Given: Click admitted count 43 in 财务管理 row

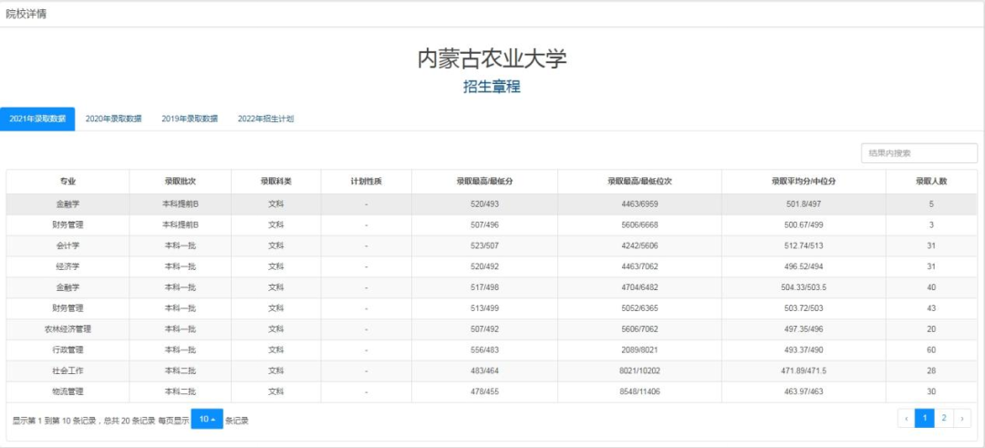Looking at the screenshot, I should [931, 308].
